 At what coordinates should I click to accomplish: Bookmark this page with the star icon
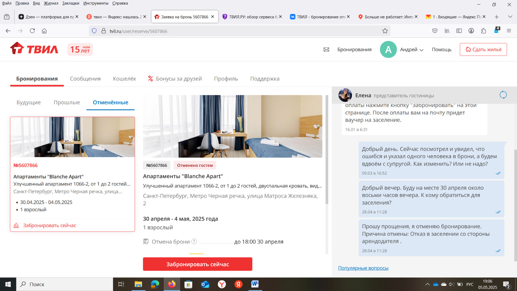[385, 31]
